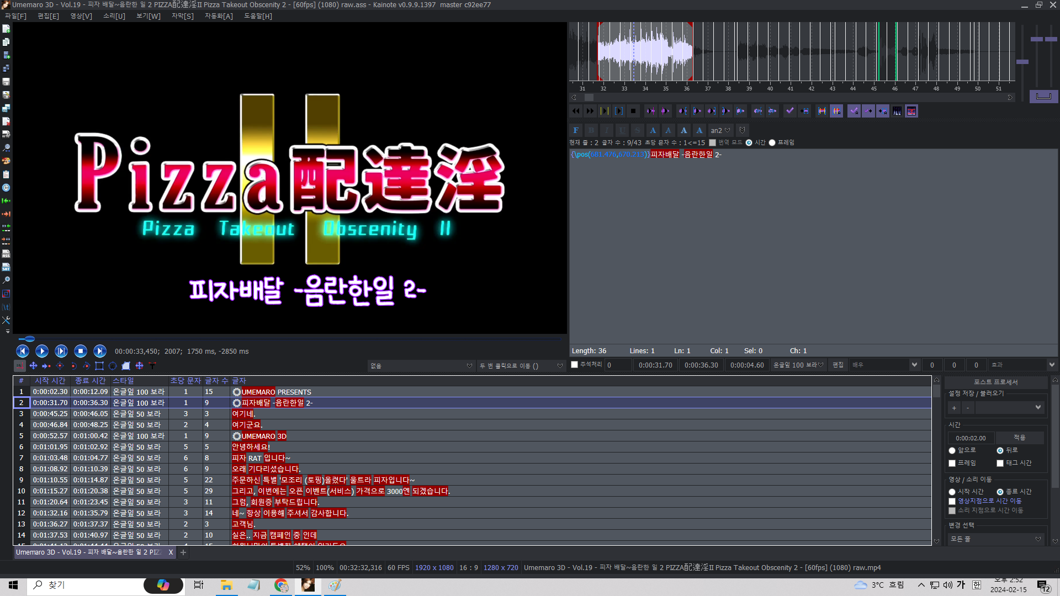1060x596 pixels.
Task: Select the 시작 시간 radio button
Action: 952,492
